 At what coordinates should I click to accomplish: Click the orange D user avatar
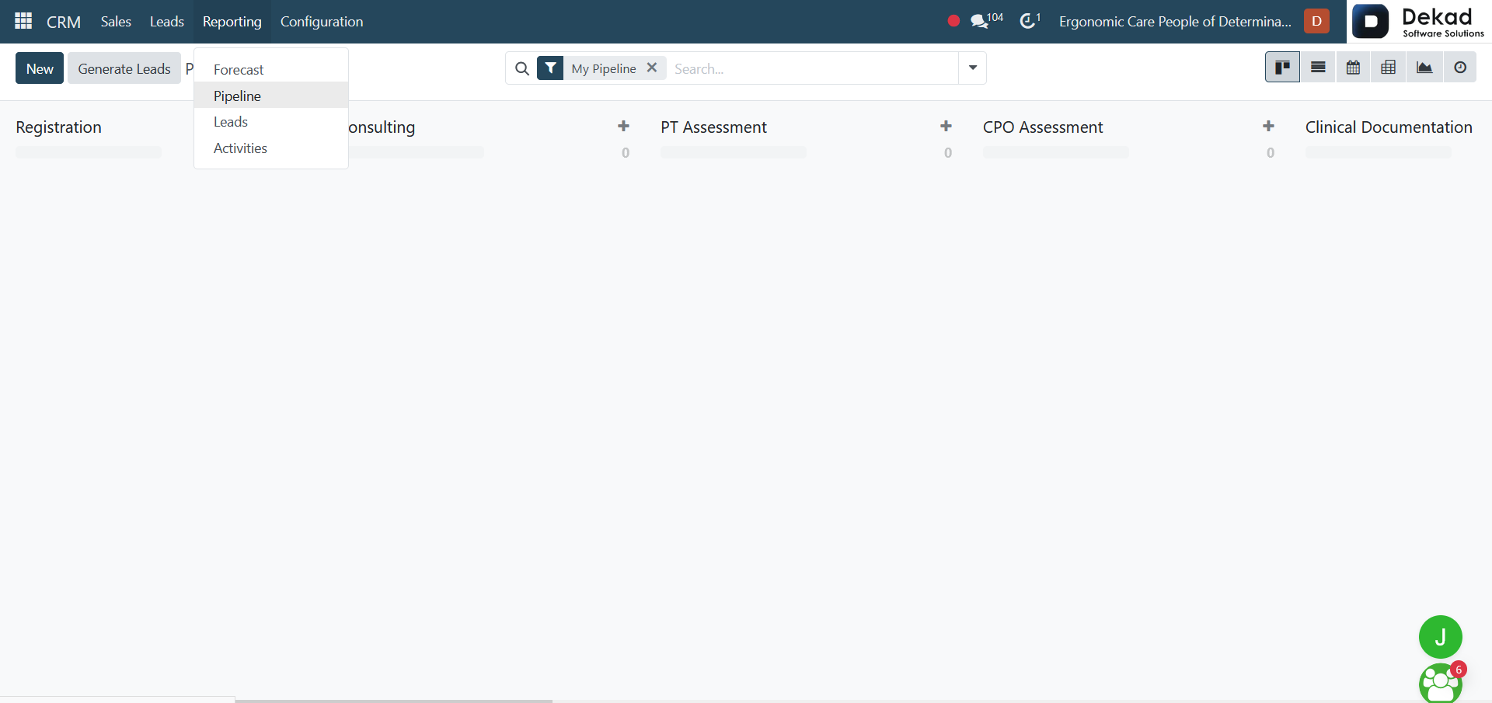tap(1316, 21)
